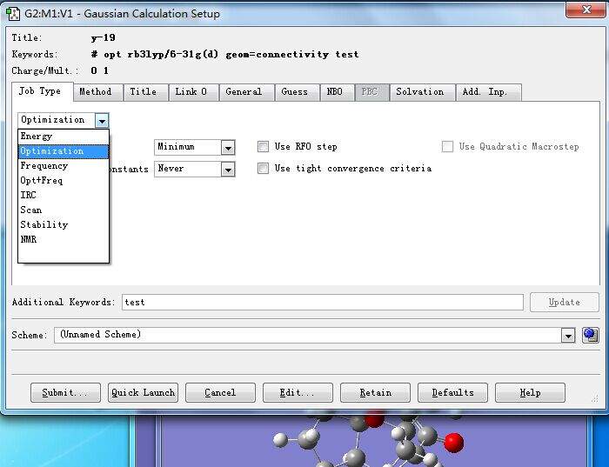Screen dimensions: 609x467
Task: Click the Charge/Mult. value 0 1
Action: click(x=100, y=70)
